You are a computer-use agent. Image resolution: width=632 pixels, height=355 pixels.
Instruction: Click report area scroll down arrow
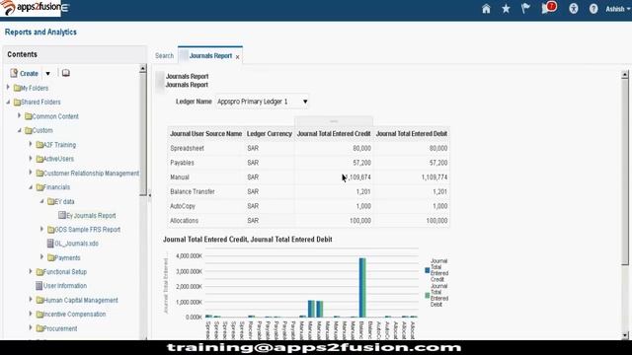[625, 335]
